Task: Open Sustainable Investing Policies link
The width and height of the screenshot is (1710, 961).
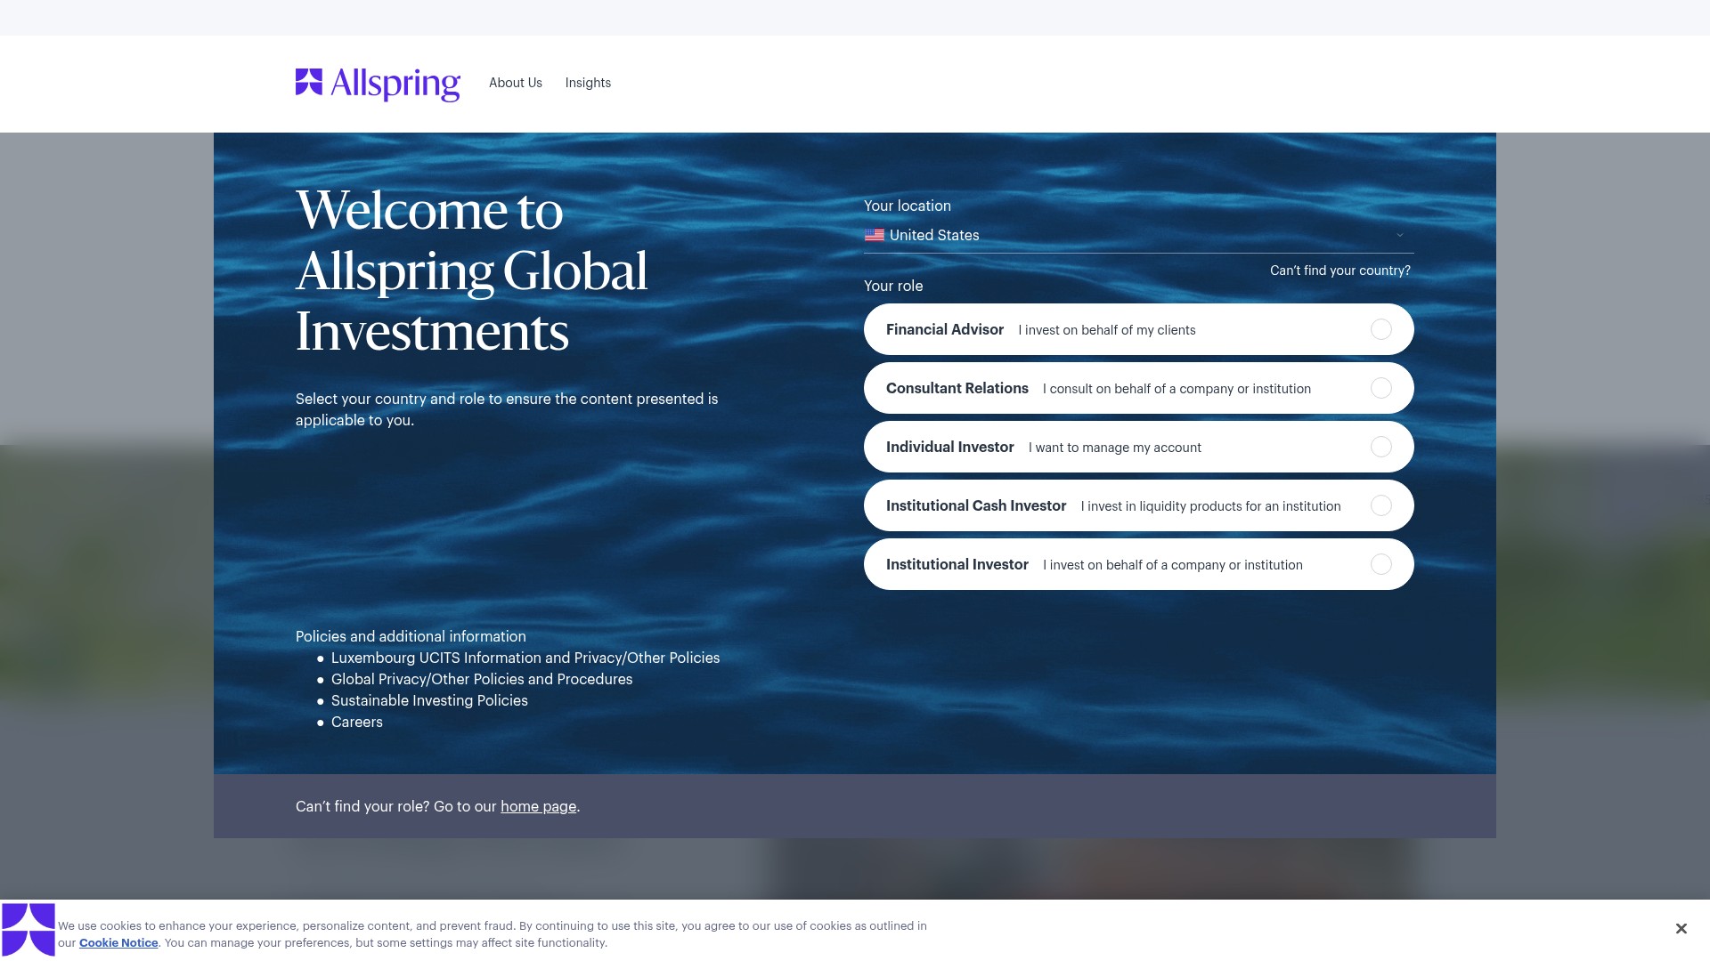Action: 429,701
